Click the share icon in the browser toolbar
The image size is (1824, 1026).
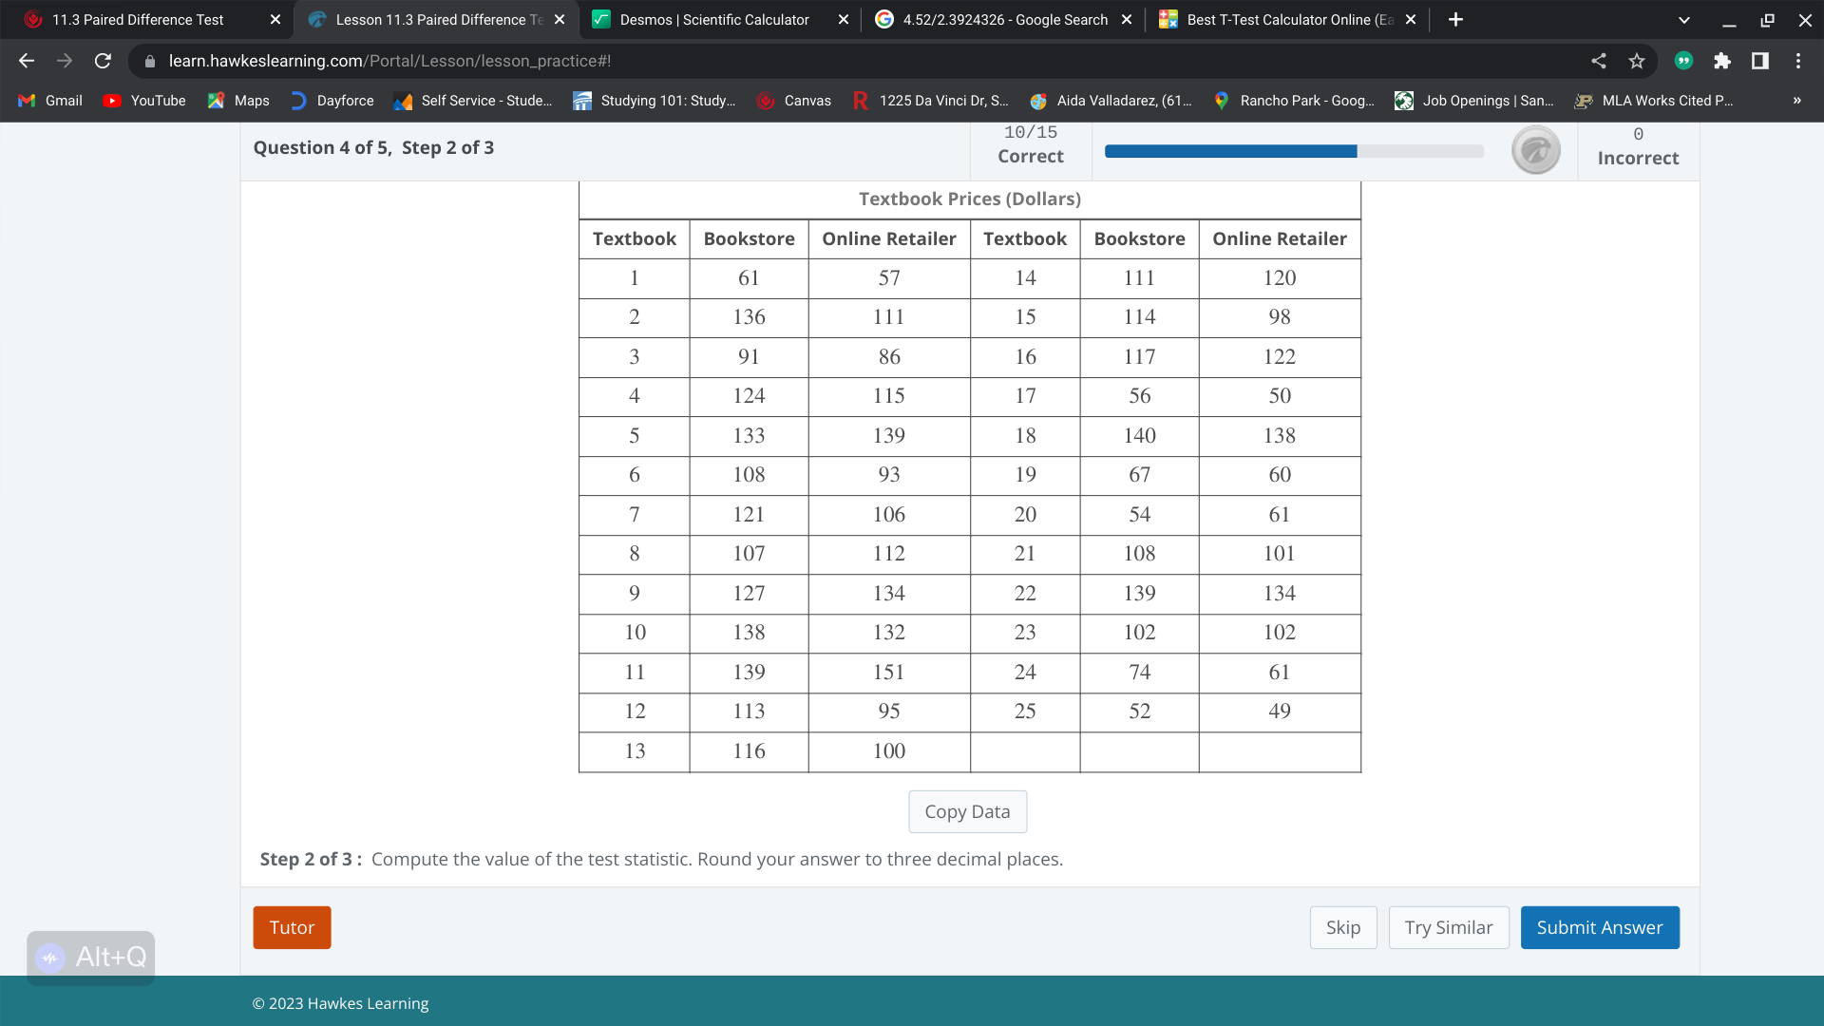[1599, 60]
